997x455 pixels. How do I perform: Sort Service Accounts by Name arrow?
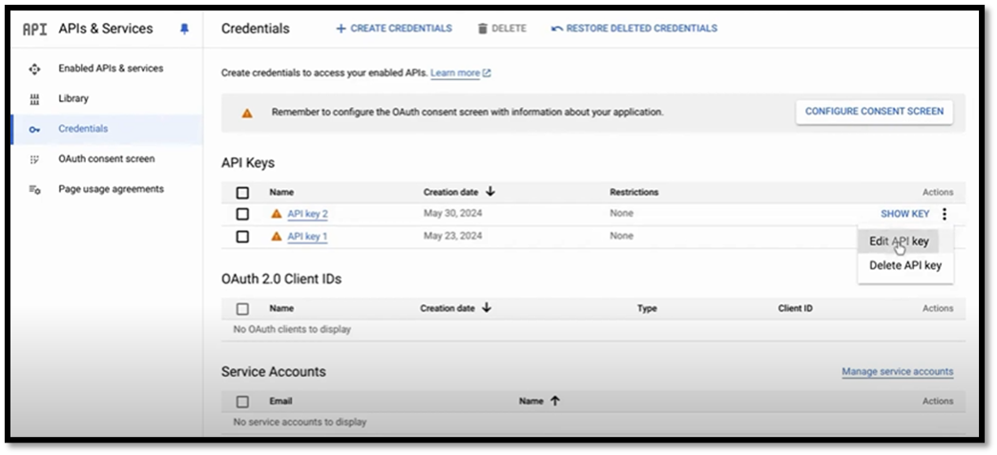[554, 401]
